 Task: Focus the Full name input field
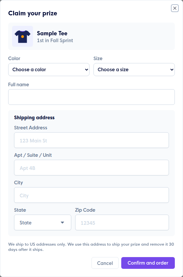coord(91,97)
